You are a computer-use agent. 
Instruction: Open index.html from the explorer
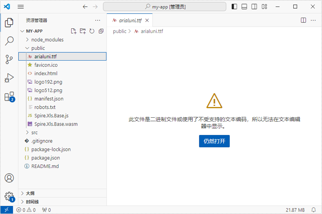tap(62, 73)
